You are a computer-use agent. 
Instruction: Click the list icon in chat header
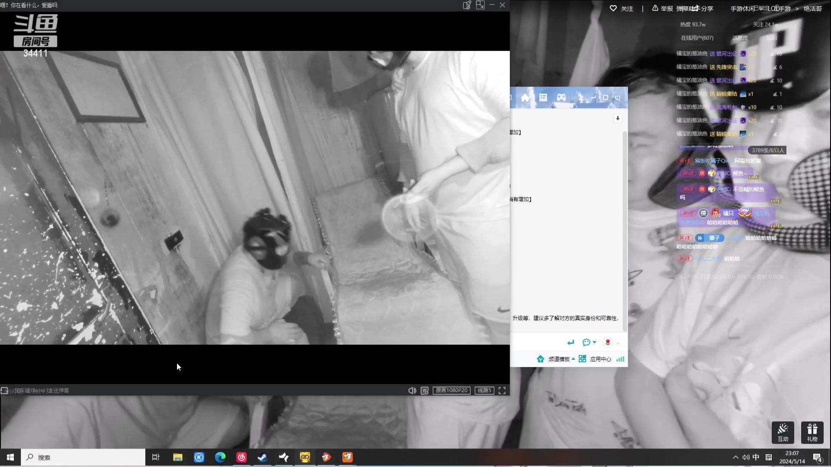pyautogui.click(x=543, y=98)
